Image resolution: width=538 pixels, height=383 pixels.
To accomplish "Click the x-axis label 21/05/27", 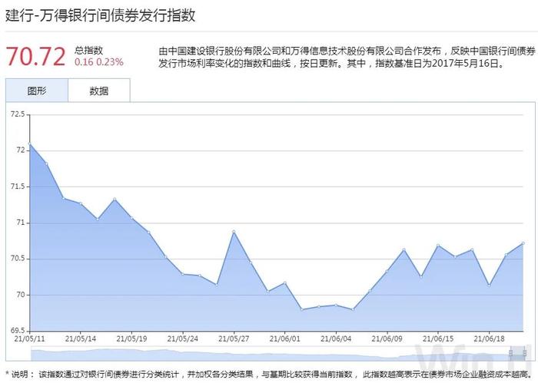I will point(234,338).
